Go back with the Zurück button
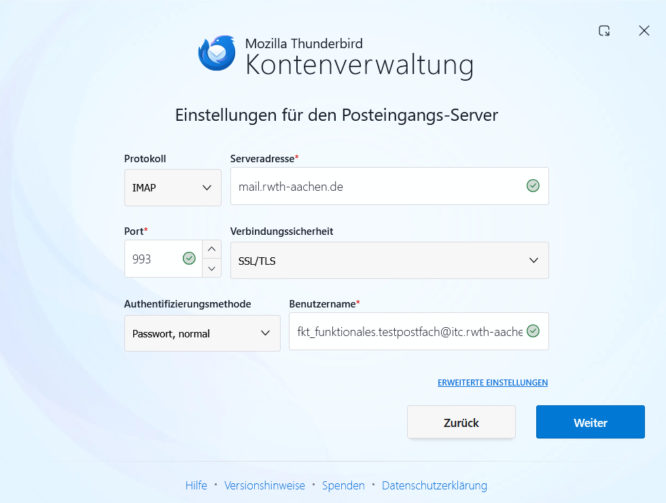This screenshot has height=503, width=666. [461, 422]
